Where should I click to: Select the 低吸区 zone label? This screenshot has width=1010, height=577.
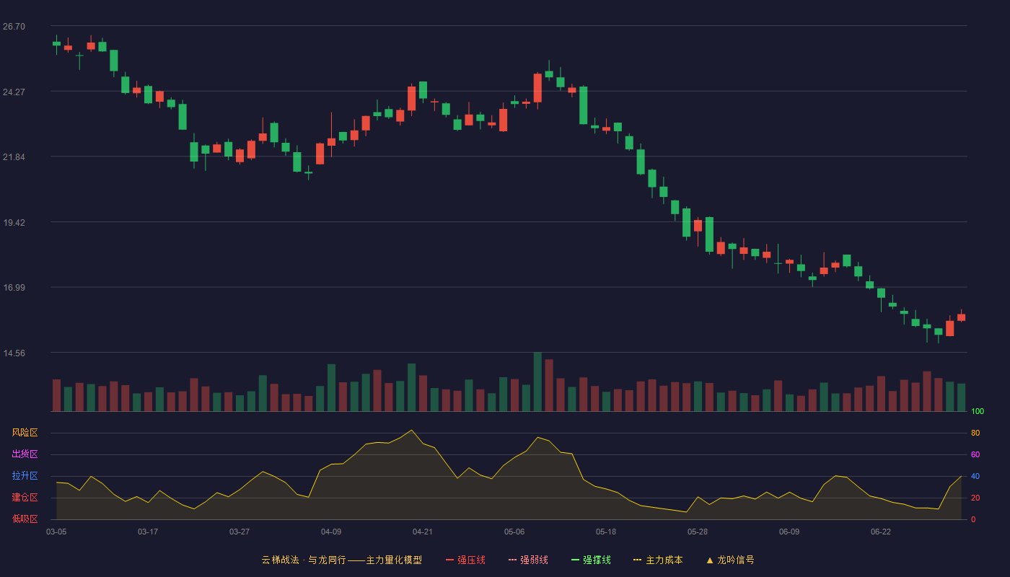25,519
